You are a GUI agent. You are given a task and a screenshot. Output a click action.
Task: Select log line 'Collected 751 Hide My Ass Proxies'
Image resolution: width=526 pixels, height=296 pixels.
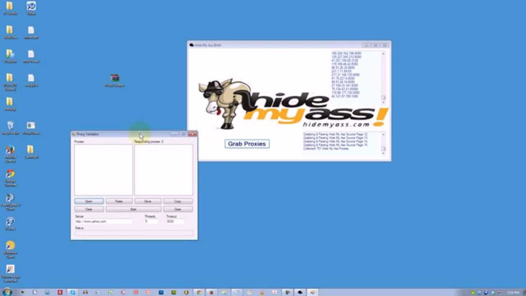point(326,148)
